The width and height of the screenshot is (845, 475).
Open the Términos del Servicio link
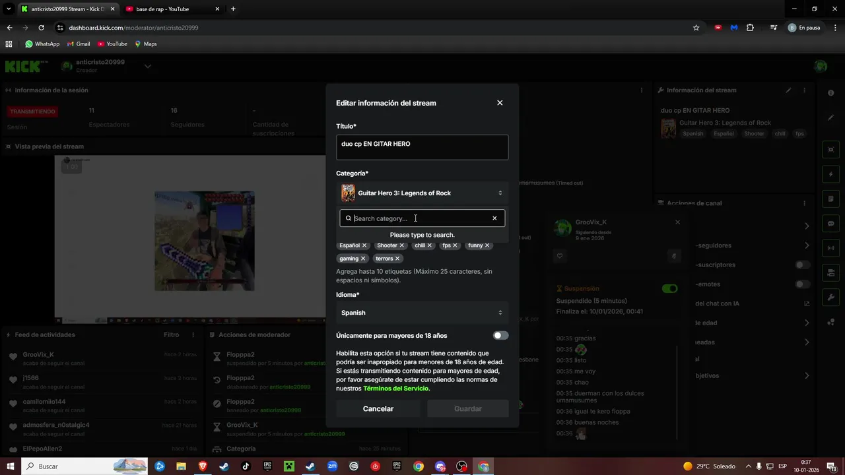click(x=396, y=389)
